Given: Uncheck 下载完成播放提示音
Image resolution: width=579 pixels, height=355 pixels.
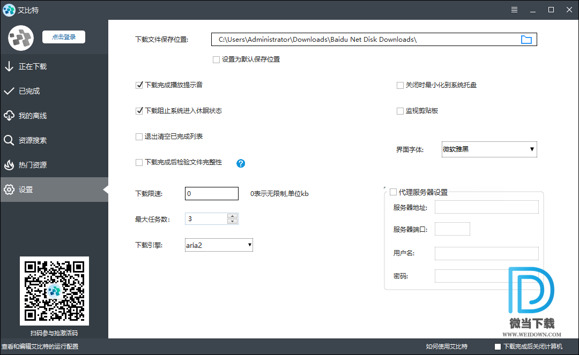Looking at the screenshot, I should (x=139, y=86).
